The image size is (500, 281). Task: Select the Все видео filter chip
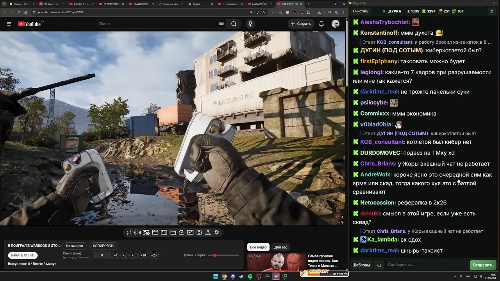(258, 247)
